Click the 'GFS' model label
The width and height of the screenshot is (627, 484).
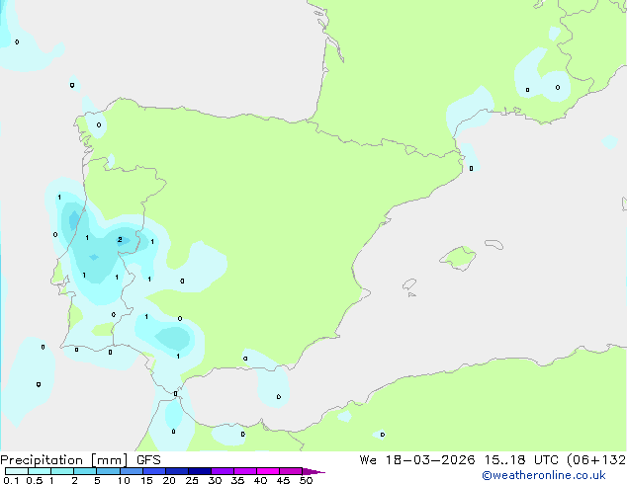point(148,460)
